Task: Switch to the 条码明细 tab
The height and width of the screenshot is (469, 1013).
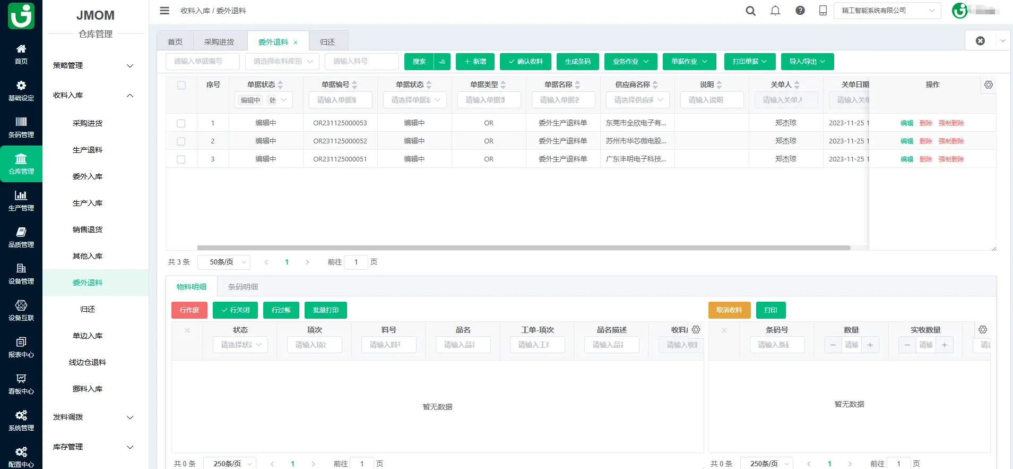Action: (243, 287)
